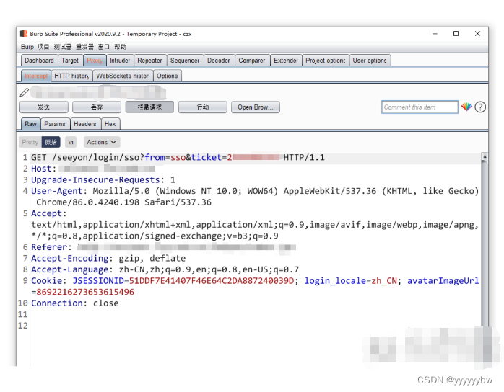Viewport: 504px width, 392px height.
Task: Click the Upgrade-Insecure-Requests header
Action: pyautogui.click(x=103, y=180)
